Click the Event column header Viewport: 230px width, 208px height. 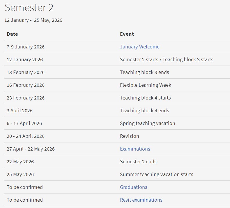click(127, 34)
